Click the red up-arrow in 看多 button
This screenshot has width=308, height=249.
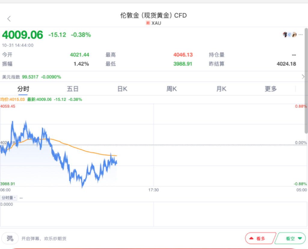[x=252, y=238]
